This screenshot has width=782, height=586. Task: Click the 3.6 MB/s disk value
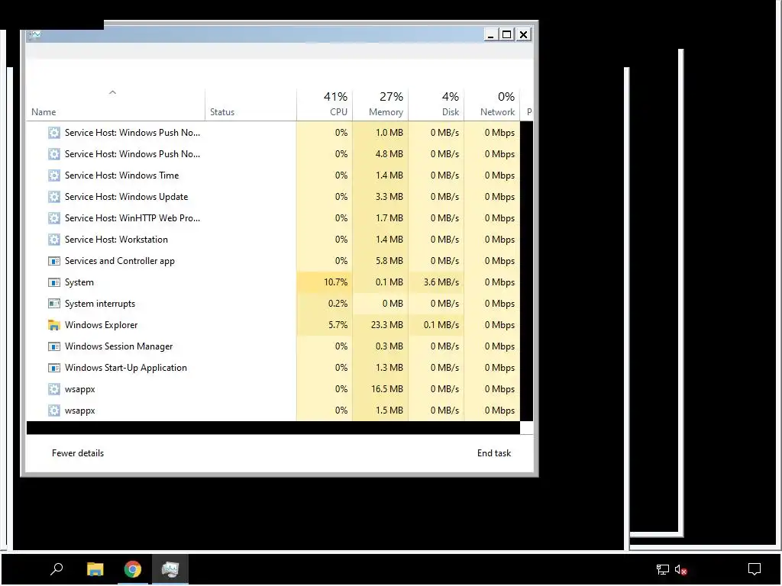tap(441, 282)
